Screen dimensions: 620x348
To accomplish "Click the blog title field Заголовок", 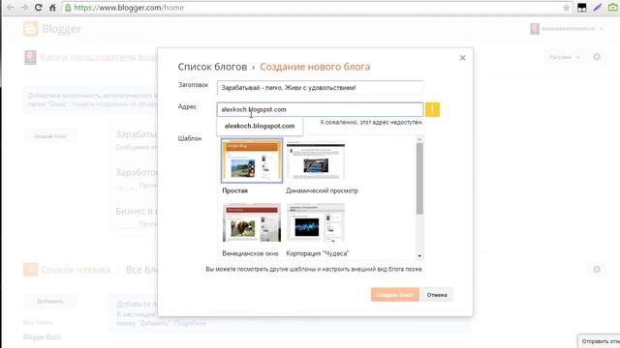I will (x=320, y=88).
